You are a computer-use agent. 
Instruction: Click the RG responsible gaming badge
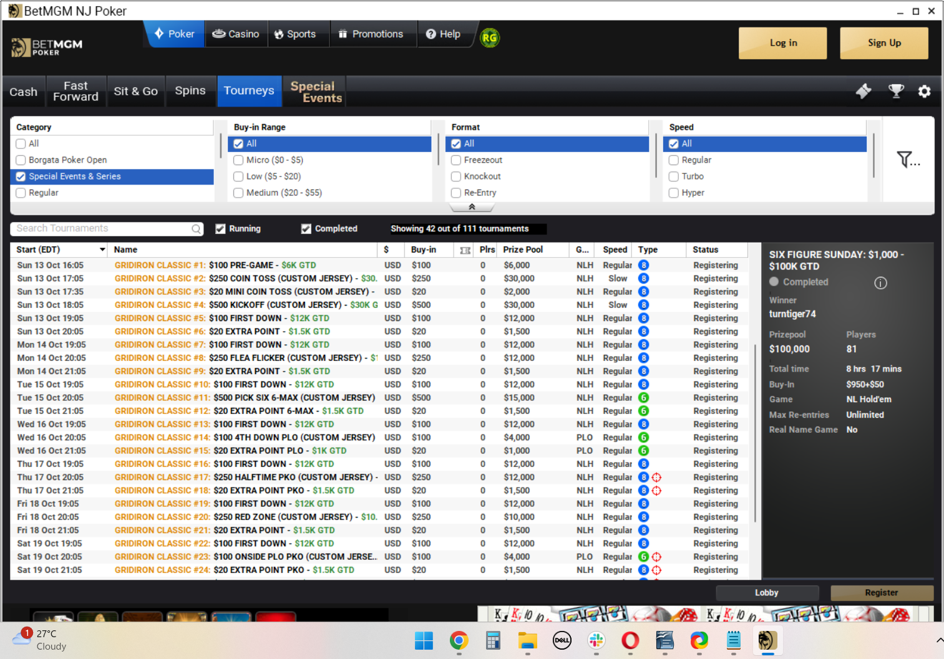pyautogui.click(x=490, y=38)
